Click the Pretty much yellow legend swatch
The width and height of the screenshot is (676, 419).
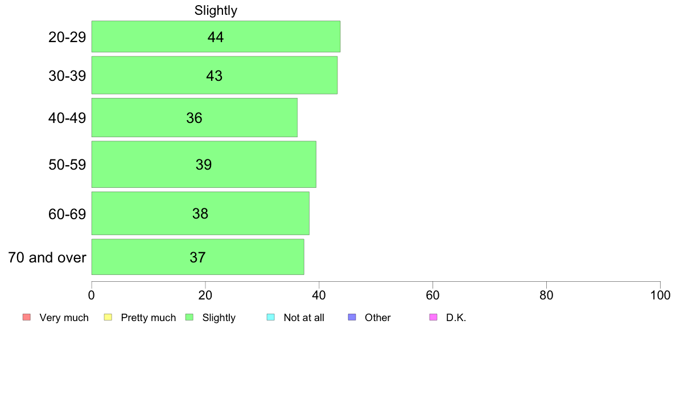108,317
